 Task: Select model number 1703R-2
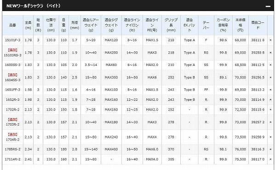(x=13, y=125)
